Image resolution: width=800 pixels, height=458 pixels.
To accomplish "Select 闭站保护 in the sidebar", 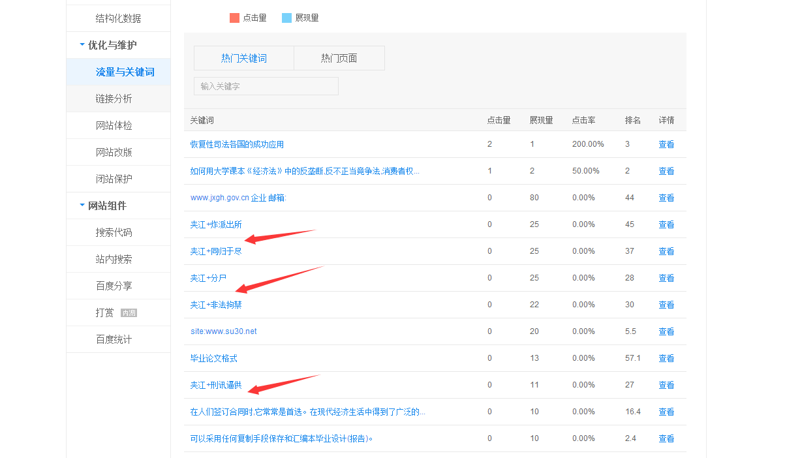I will click(x=114, y=179).
